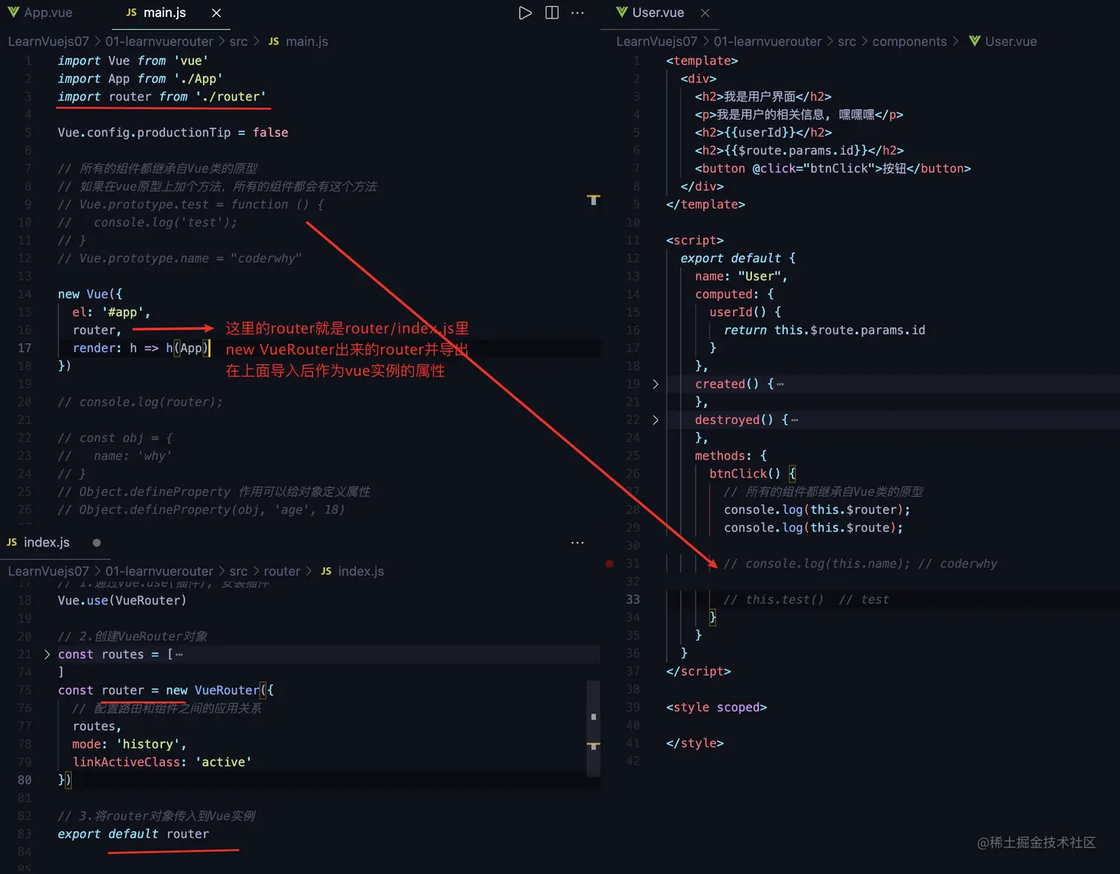Open 01-learnvuerouter breadcrumb in User.vue pane
Viewport: 1120px width, 874px height.
767,42
